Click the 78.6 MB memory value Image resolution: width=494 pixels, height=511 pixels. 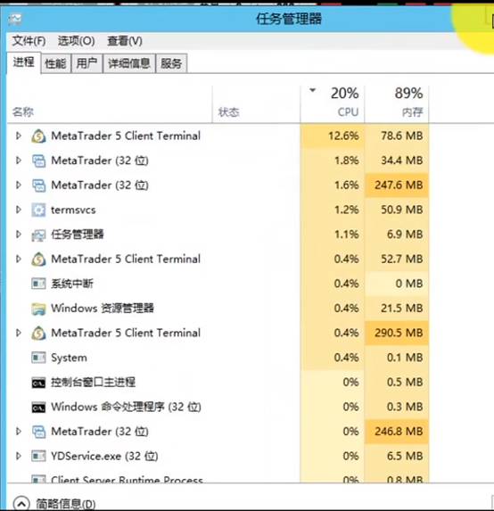pyautogui.click(x=402, y=136)
